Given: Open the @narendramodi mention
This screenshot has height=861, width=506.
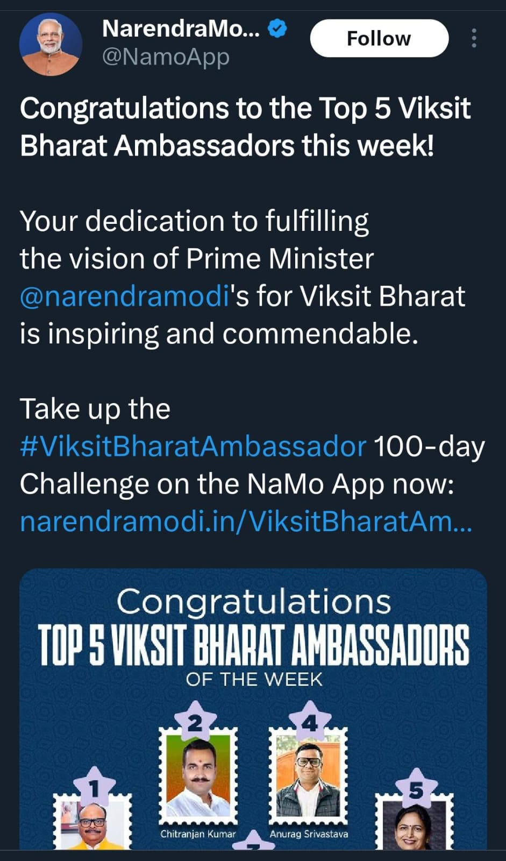Looking at the screenshot, I should (x=125, y=297).
